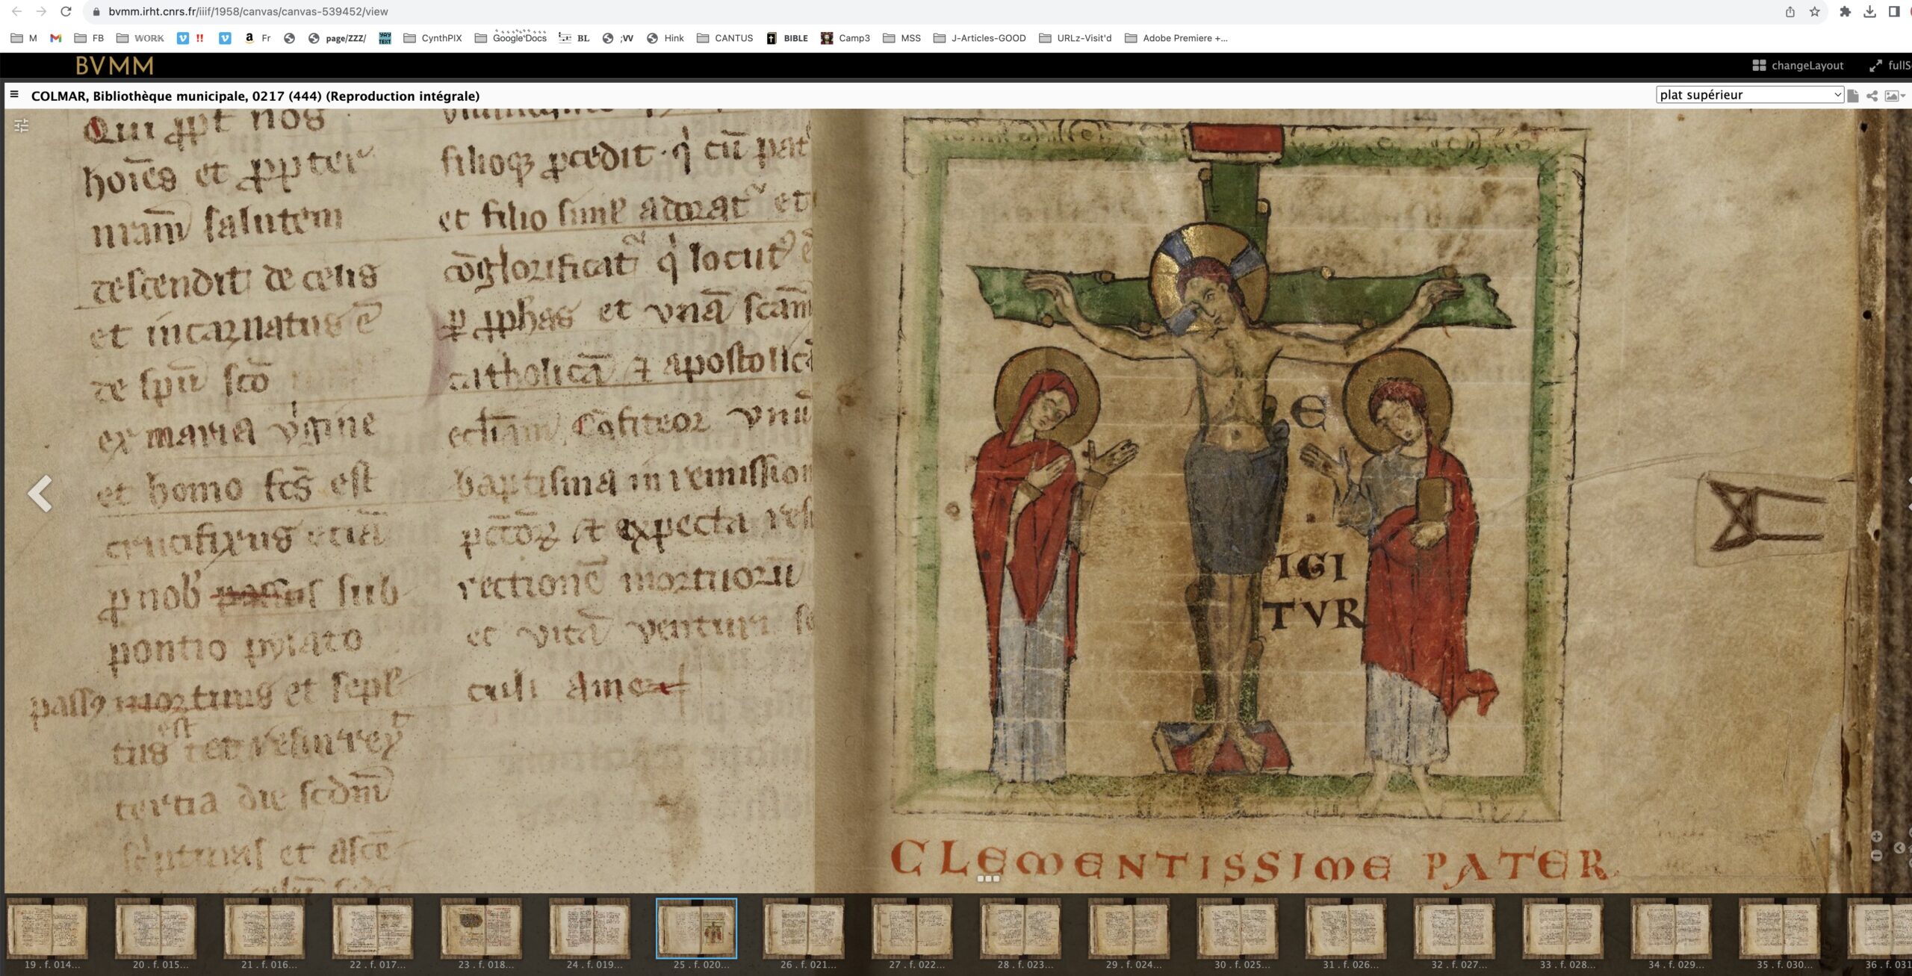Screen dimensions: 1912x976
Task: Toggle the browser side panel icon
Action: (1894, 11)
